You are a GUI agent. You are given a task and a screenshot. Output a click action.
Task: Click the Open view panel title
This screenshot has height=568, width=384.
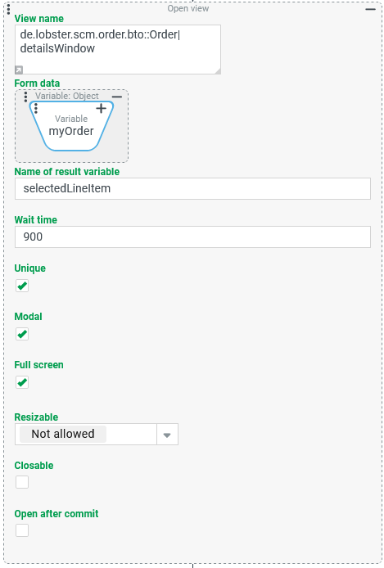pos(188,9)
